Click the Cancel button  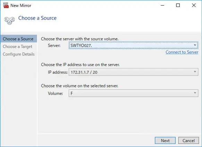point(188,140)
